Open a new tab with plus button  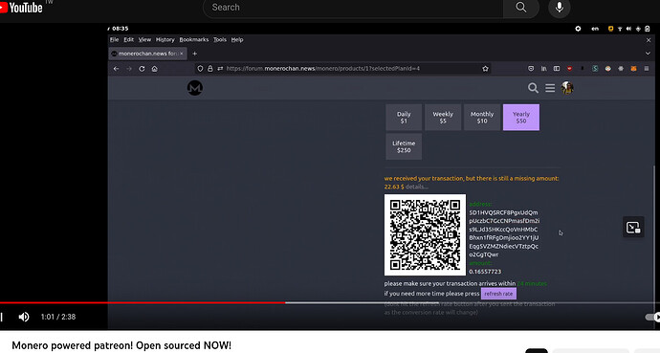pos(194,54)
